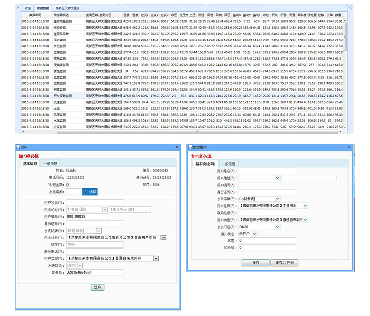370x316 pixels.
Task: Select the 应变监测 sensor row
Action: [x=182, y=127]
